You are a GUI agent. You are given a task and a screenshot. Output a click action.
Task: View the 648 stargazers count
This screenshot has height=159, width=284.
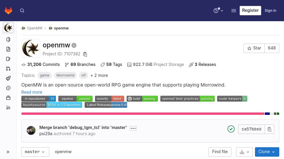272,48
